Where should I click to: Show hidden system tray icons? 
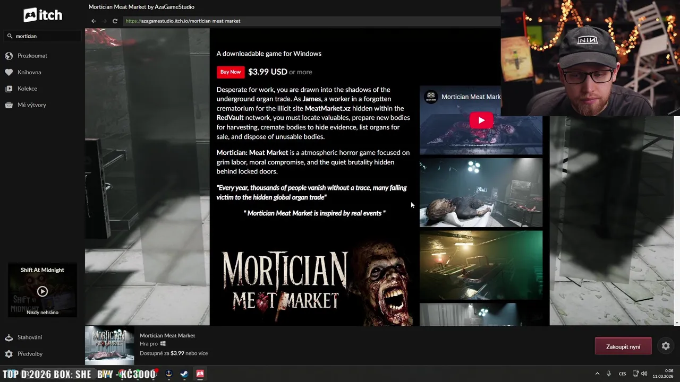pyautogui.click(x=597, y=374)
